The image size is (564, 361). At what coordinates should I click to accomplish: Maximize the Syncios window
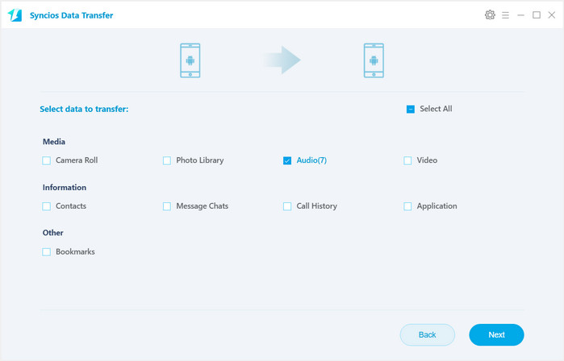pyautogui.click(x=537, y=15)
